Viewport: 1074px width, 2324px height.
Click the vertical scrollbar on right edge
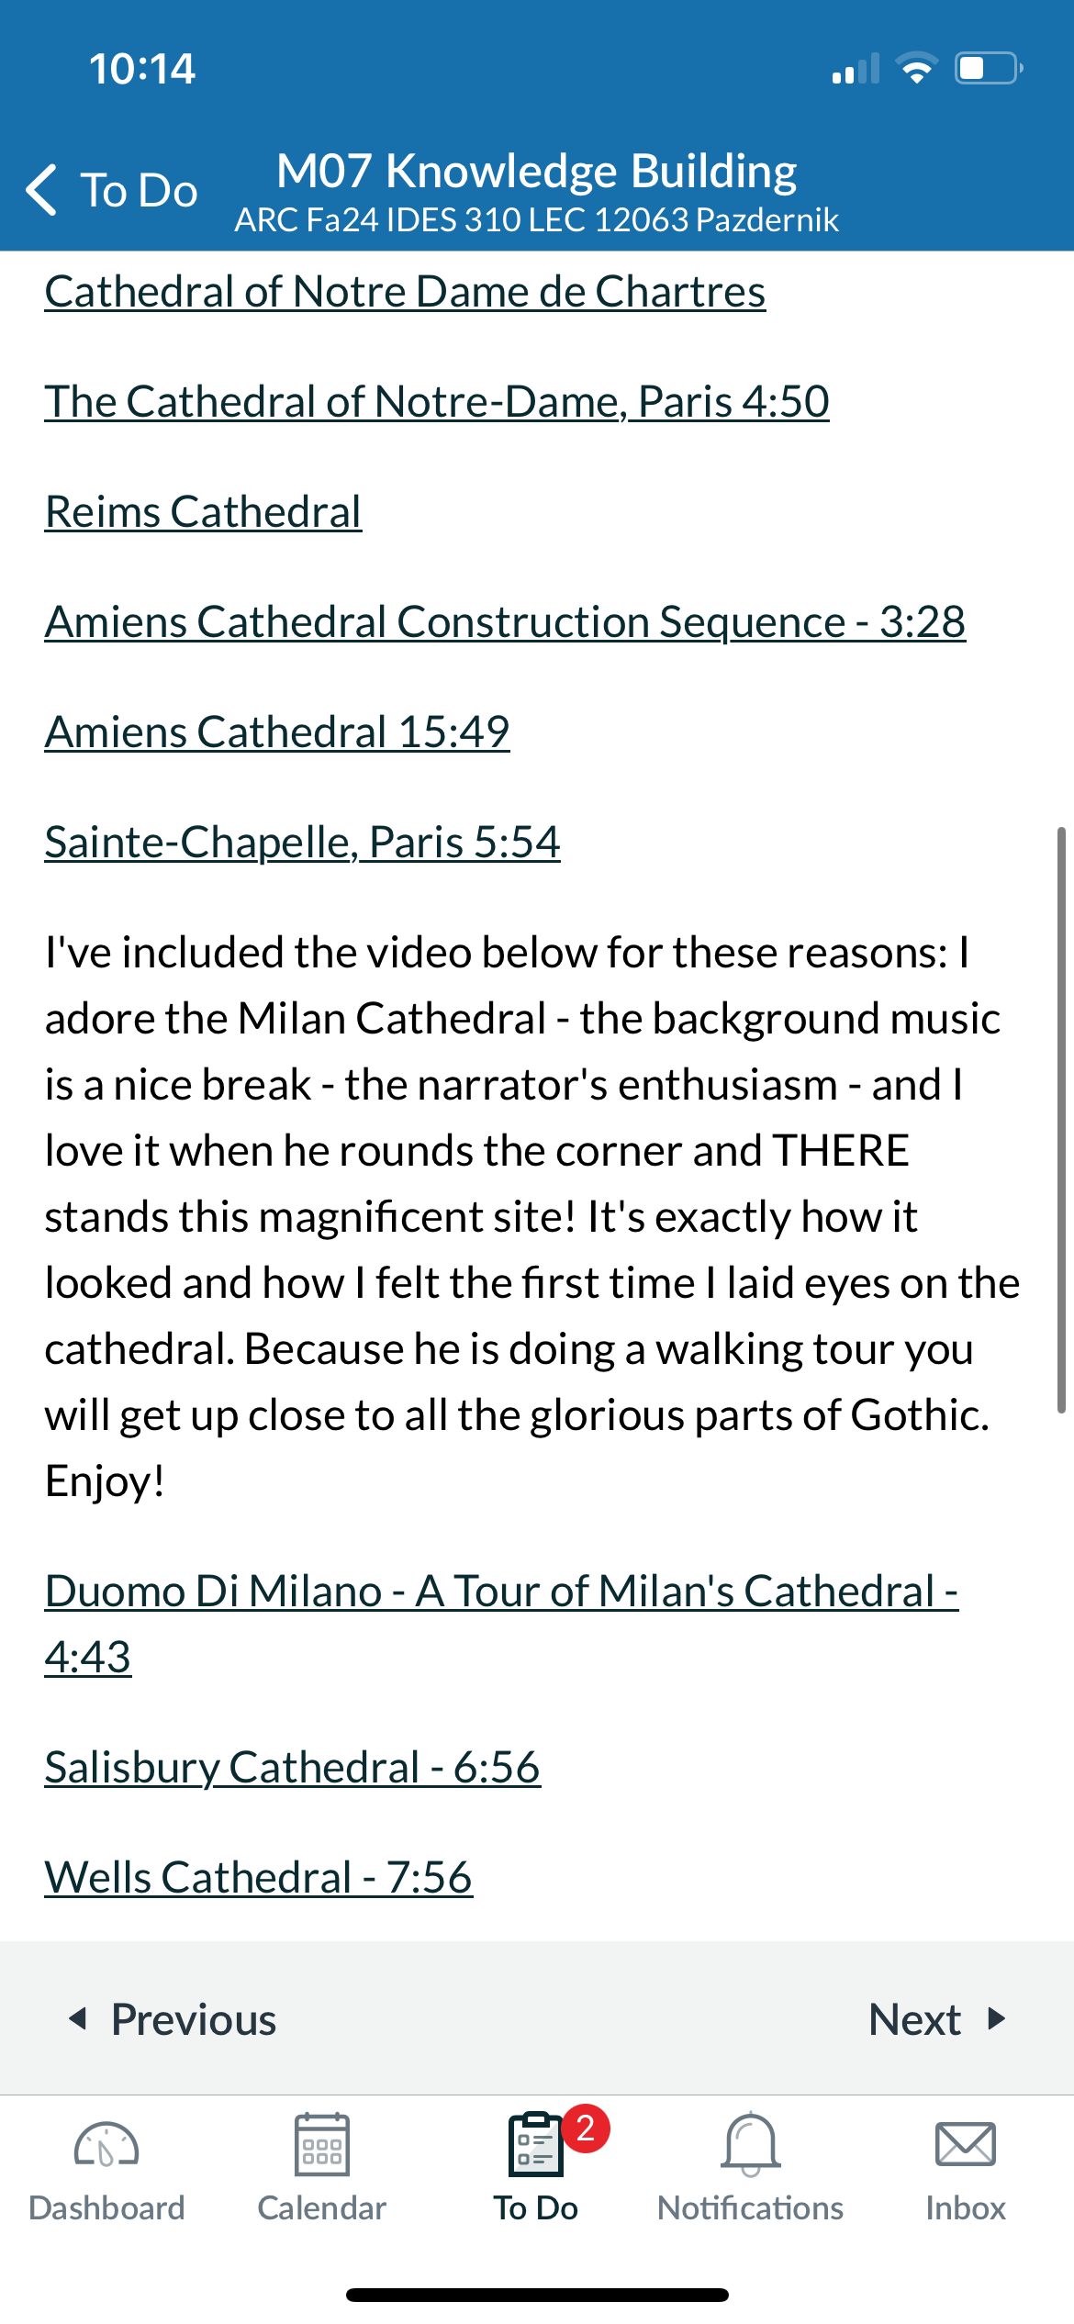pos(1061,1120)
